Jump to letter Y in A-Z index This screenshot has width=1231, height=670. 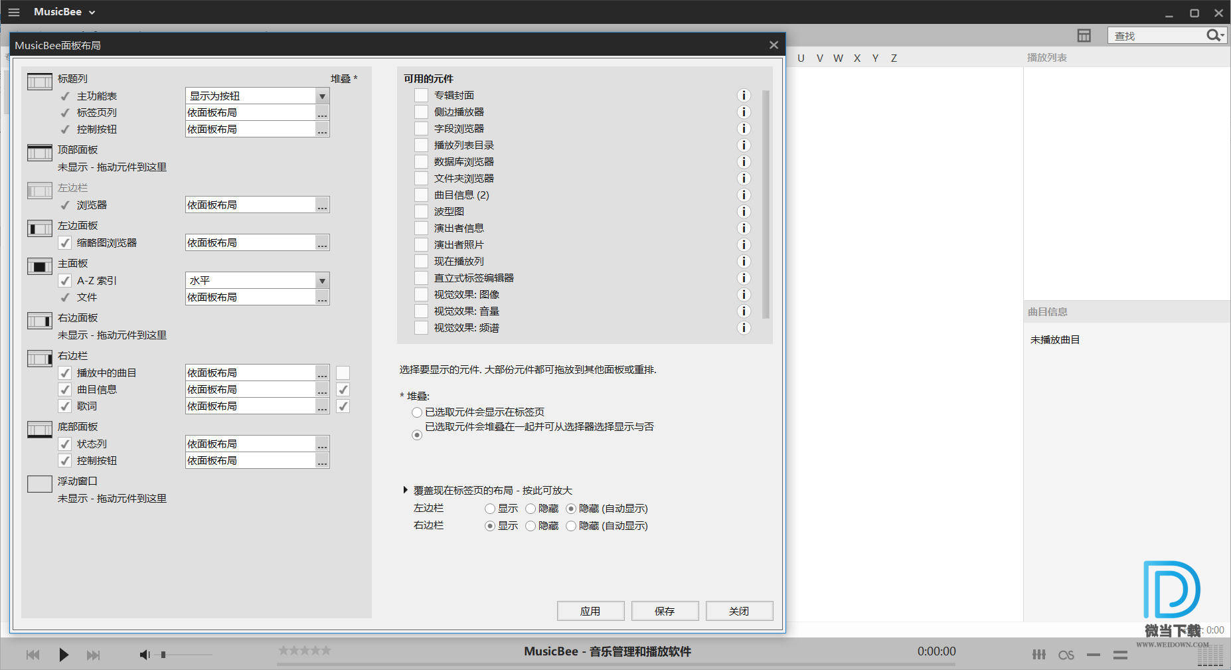pos(876,58)
